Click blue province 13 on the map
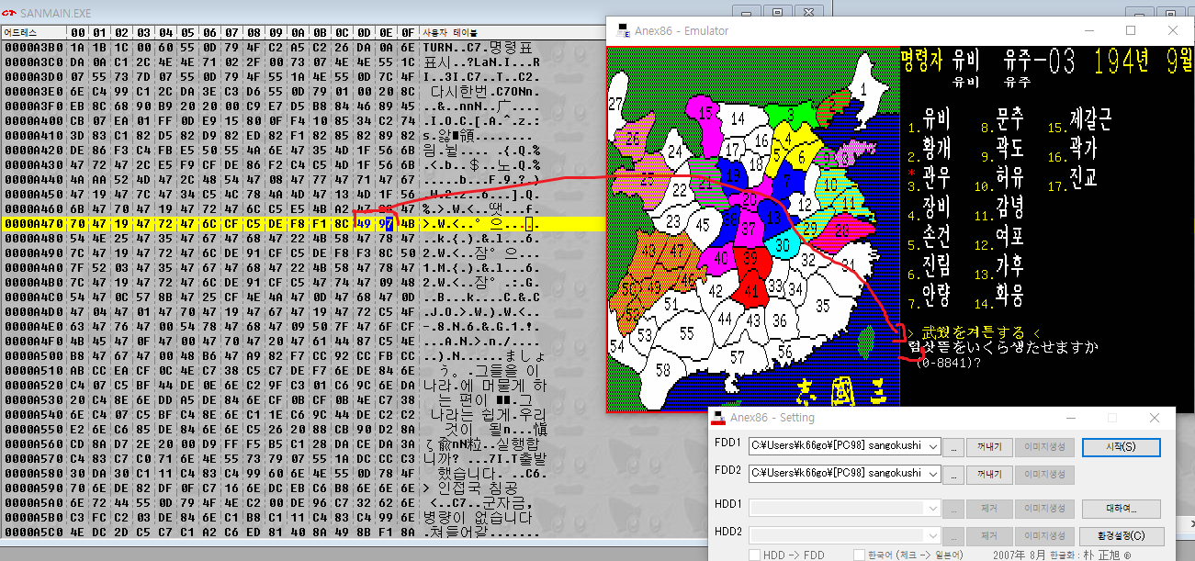The width and height of the screenshot is (1195, 561). coord(773,217)
